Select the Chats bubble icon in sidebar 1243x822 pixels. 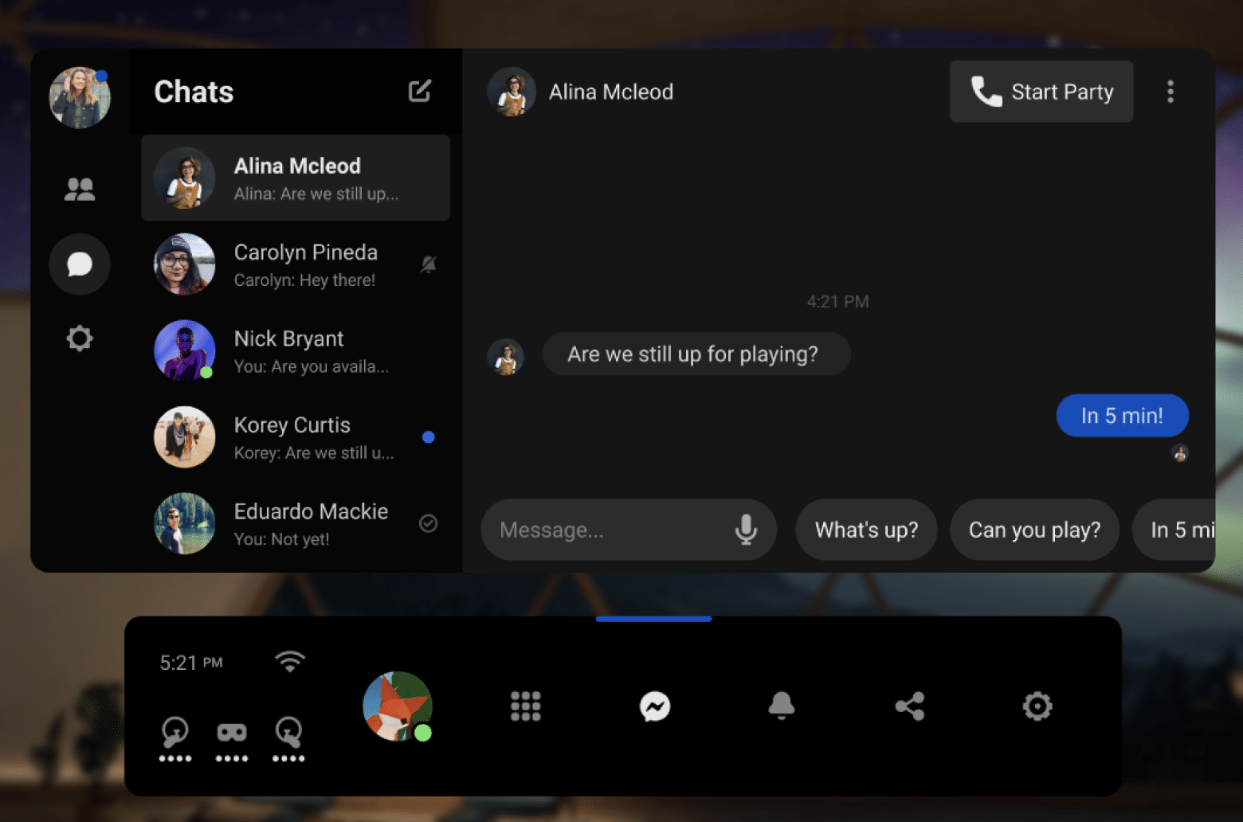coord(80,264)
